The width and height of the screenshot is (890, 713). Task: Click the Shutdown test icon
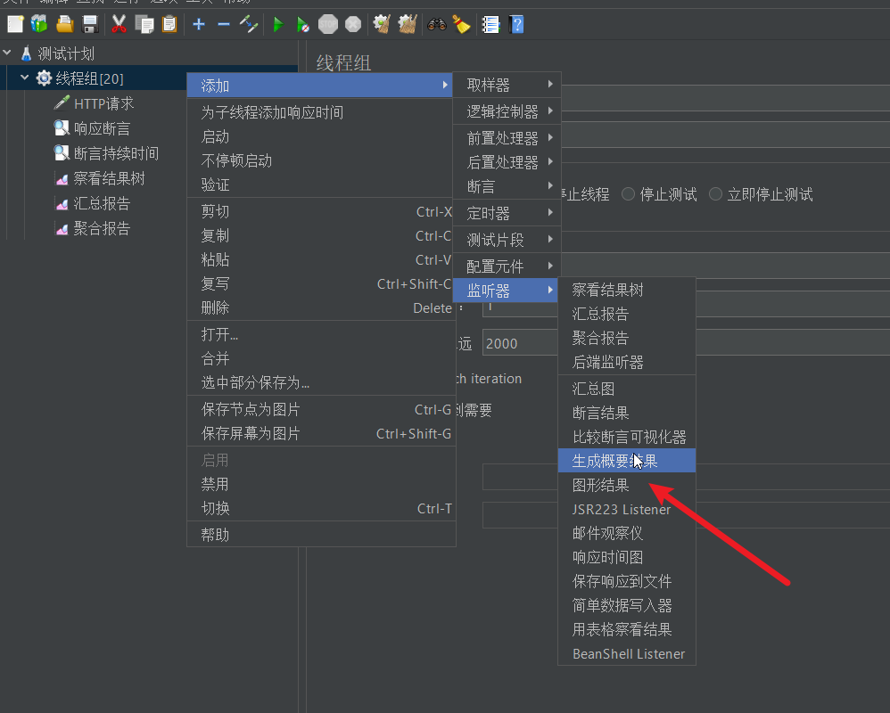point(353,24)
